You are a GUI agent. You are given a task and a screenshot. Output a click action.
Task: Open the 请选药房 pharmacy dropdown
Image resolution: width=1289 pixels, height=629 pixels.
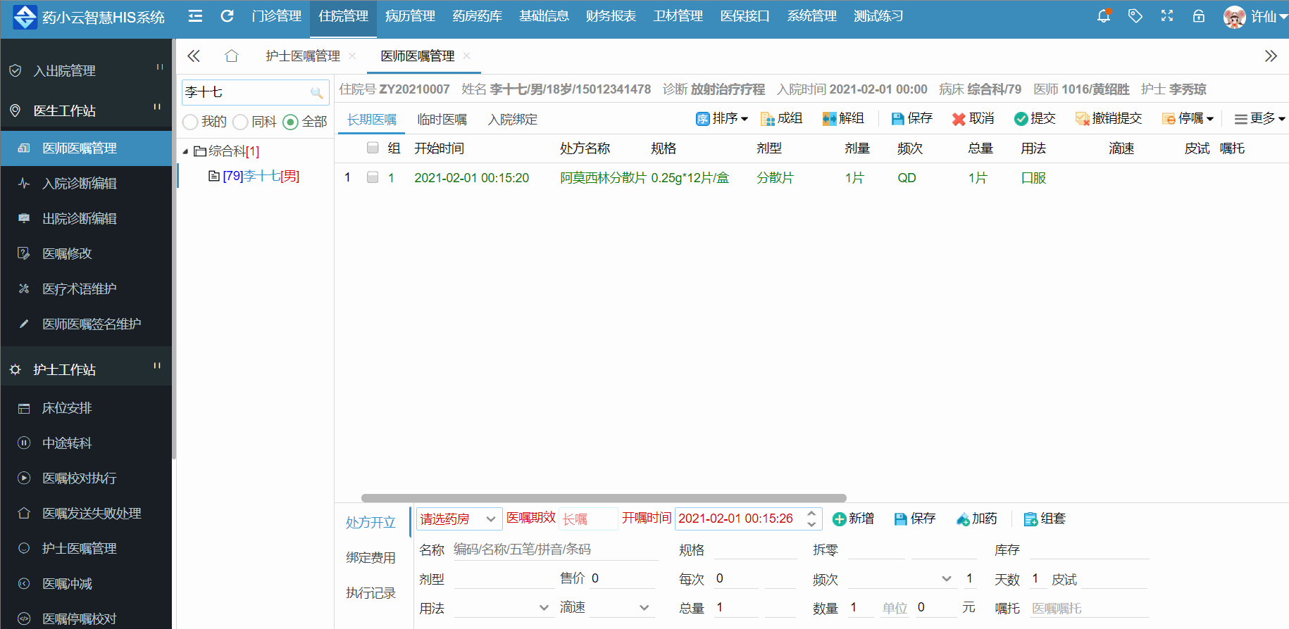[459, 519]
